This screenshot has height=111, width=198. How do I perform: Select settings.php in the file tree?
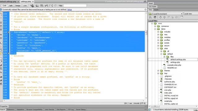[x=175, y=62]
